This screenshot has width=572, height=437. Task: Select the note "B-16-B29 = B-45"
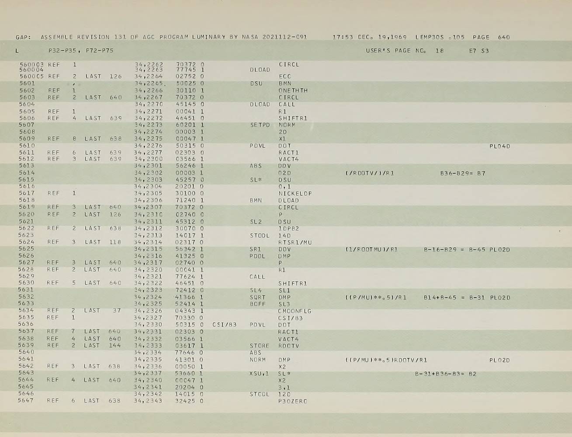(454, 250)
